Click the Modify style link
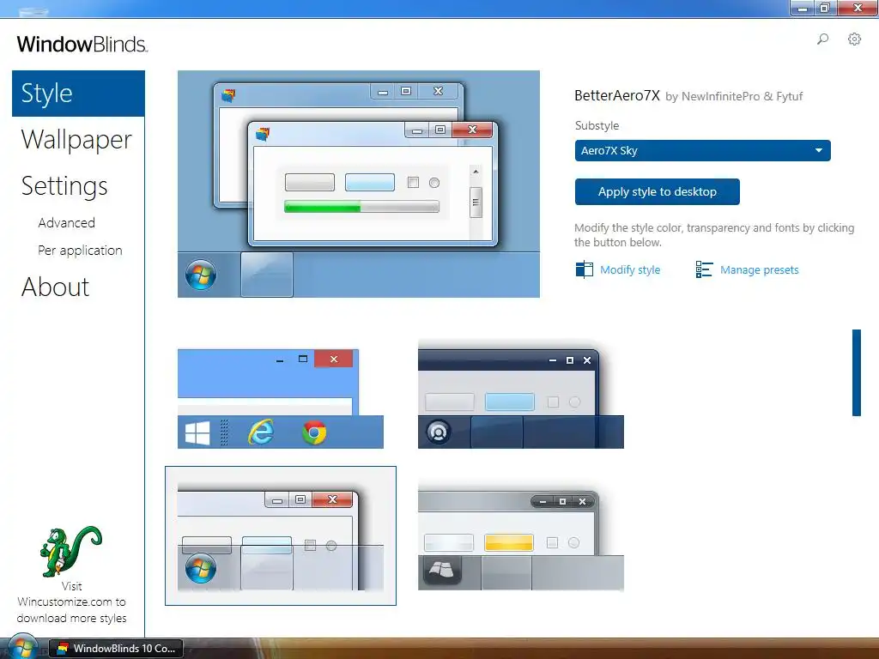 [x=630, y=269]
